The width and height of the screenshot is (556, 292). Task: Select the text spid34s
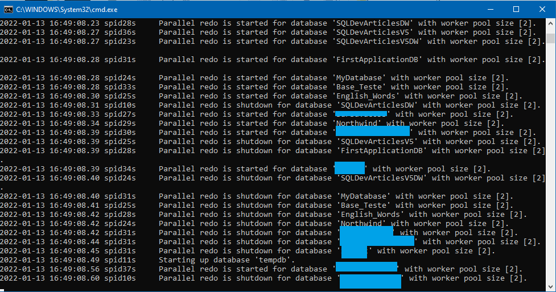pyautogui.click(x=120, y=169)
